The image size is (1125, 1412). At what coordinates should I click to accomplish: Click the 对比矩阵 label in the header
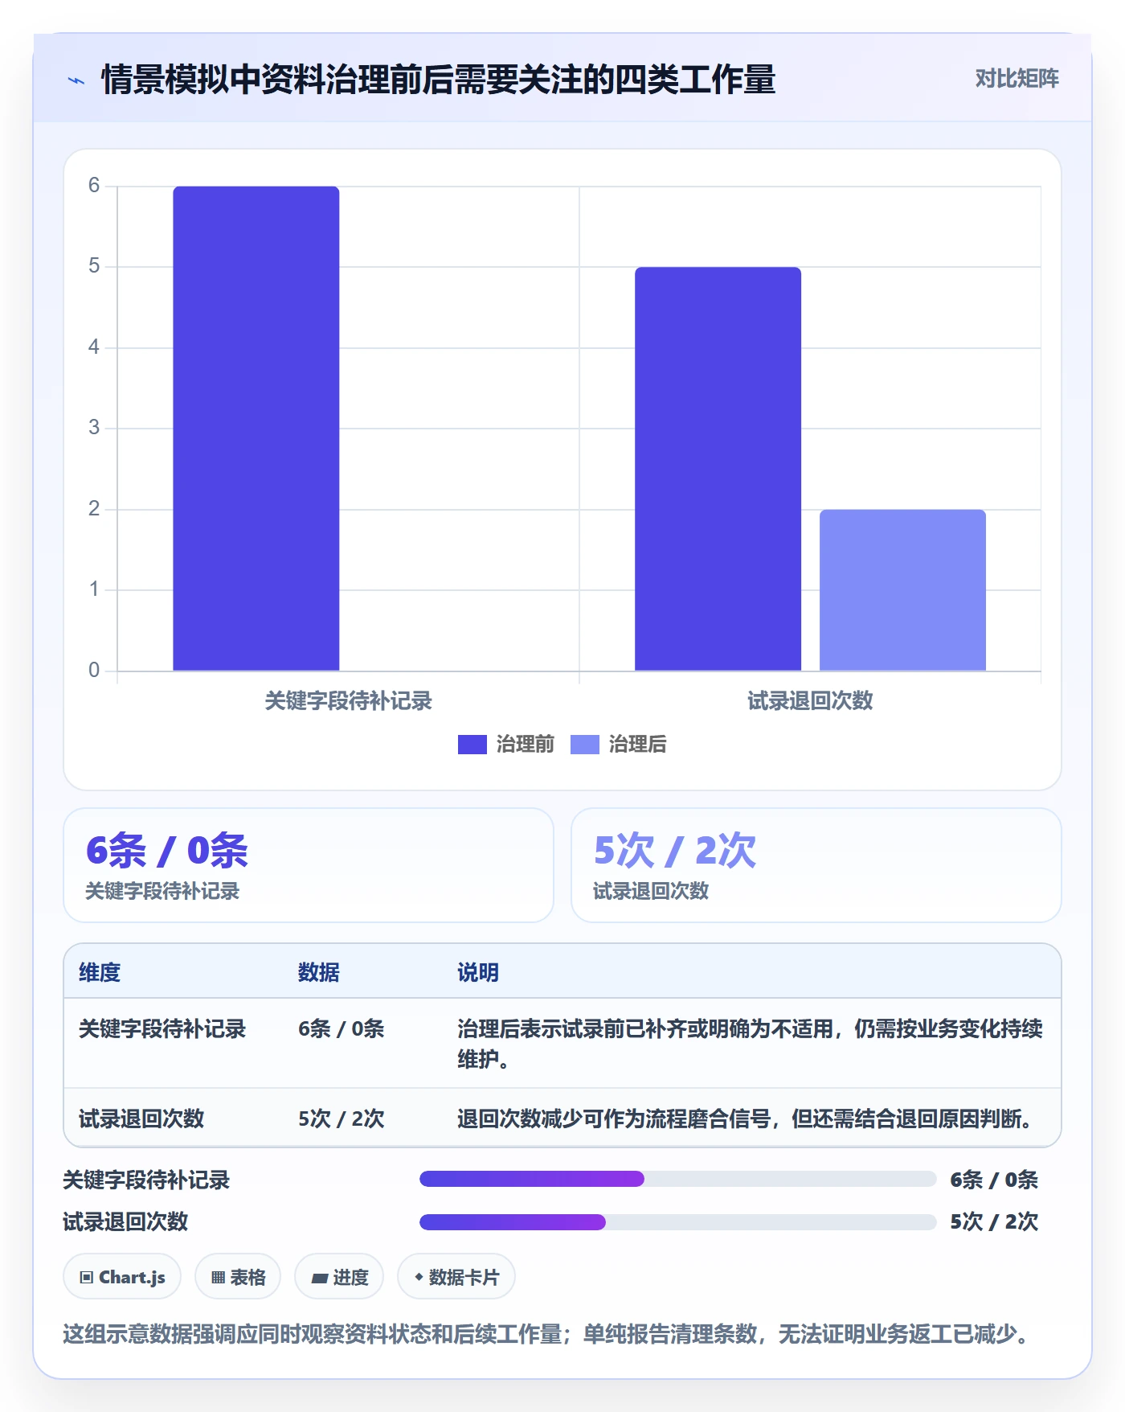[1017, 79]
